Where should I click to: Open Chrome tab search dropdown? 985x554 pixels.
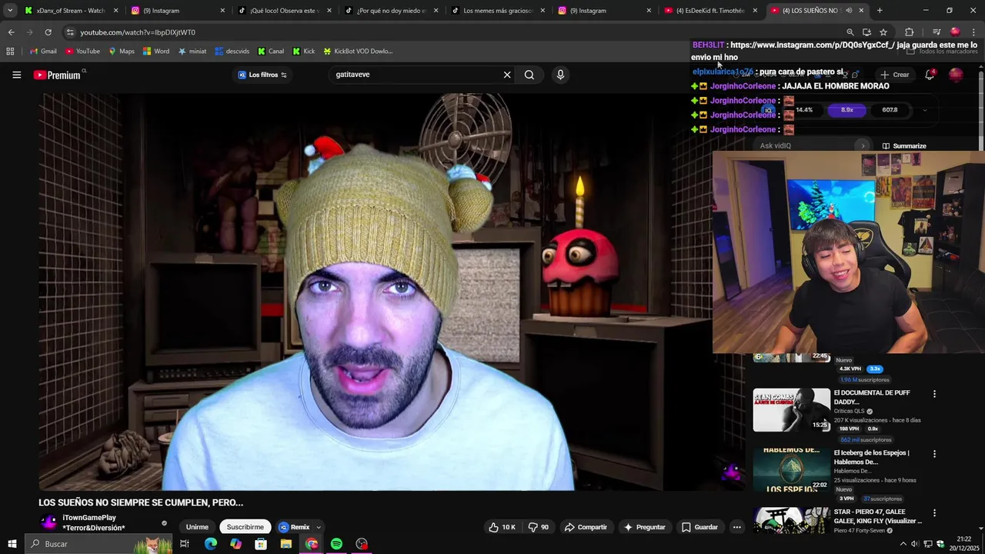(x=10, y=11)
